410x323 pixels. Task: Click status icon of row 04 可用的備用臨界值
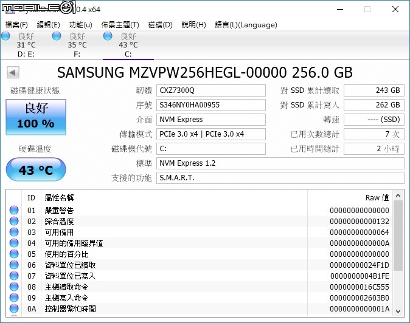(14, 243)
